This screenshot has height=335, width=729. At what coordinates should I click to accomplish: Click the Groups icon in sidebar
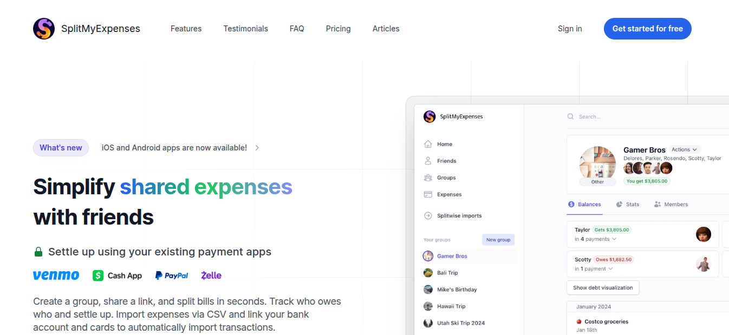(x=428, y=178)
